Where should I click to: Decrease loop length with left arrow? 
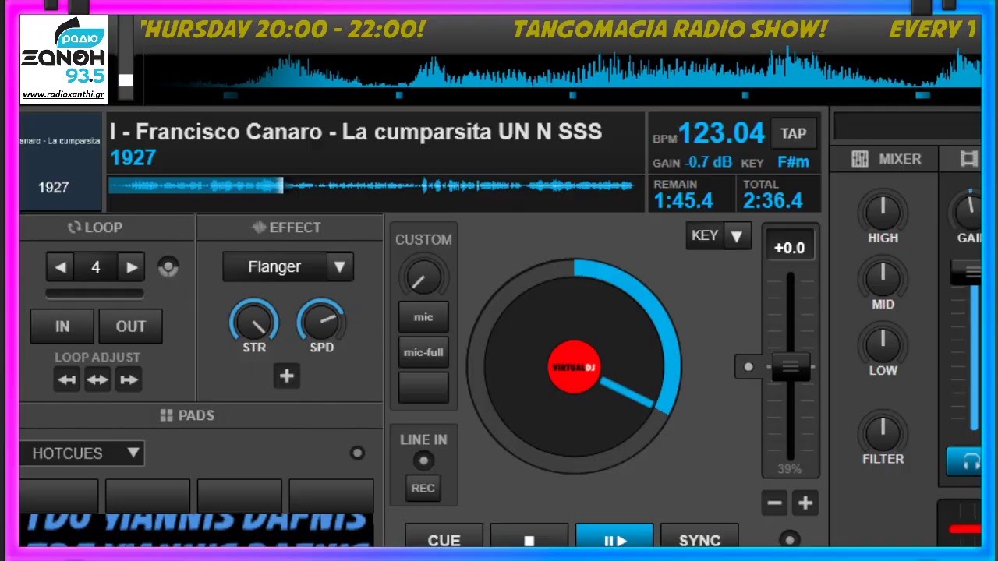[60, 267]
